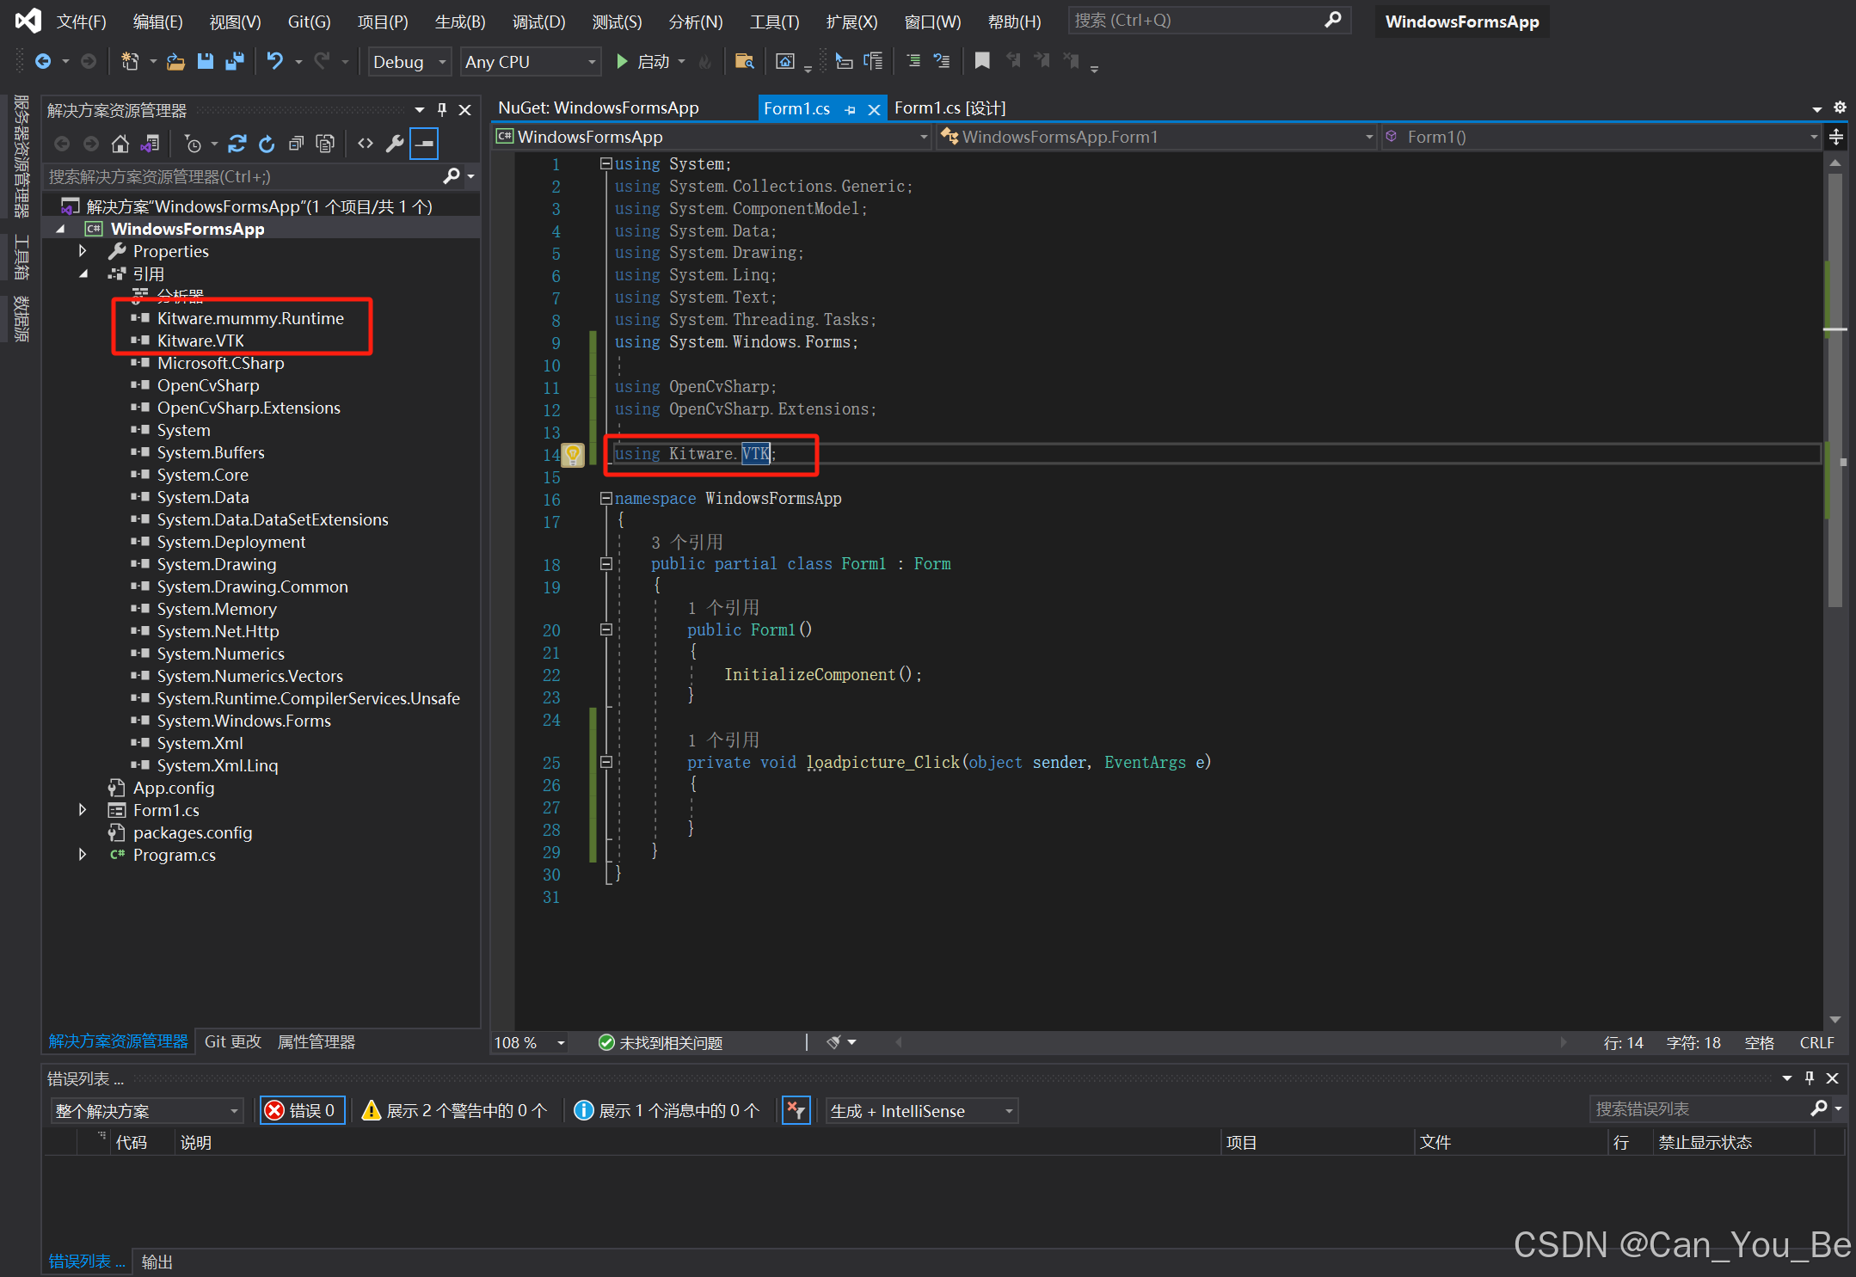This screenshot has height=1277, width=1856.
Task: Click Home icon in Solution Explorer toolbar
Action: point(120,144)
